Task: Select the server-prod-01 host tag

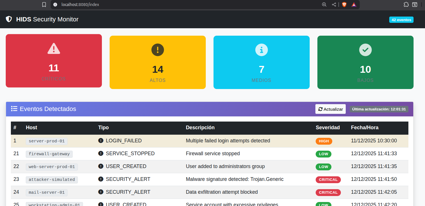Action: click(47, 141)
